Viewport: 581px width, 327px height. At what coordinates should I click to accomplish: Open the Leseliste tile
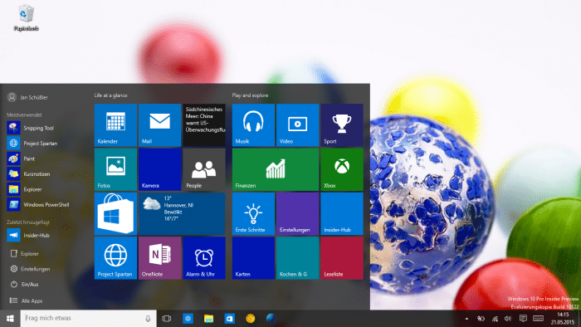[x=342, y=258]
